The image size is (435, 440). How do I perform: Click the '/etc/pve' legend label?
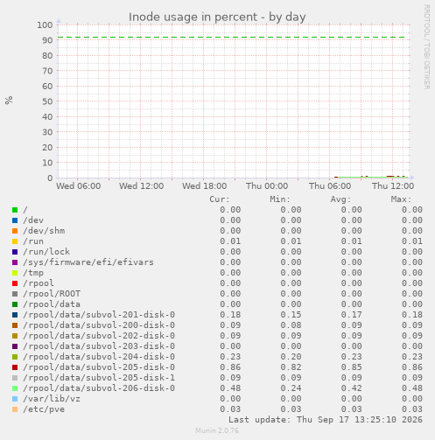click(44, 409)
